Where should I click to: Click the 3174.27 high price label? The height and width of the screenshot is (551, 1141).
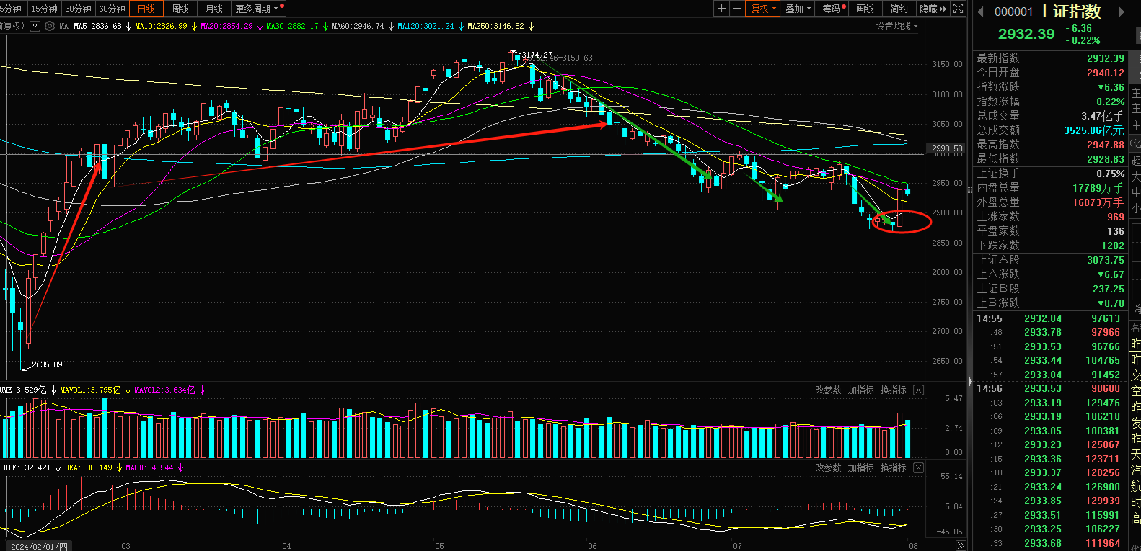[537, 55]
